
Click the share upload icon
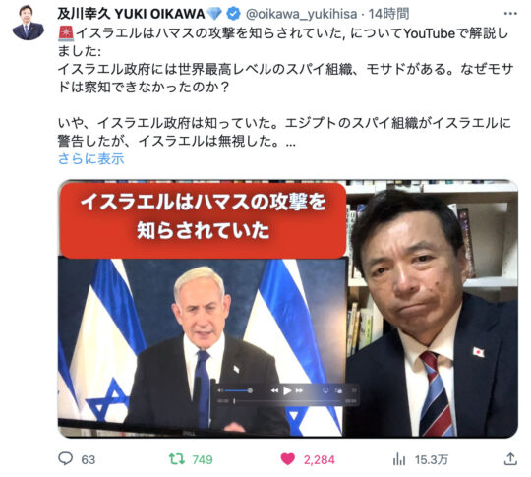(x=510, y=458)
